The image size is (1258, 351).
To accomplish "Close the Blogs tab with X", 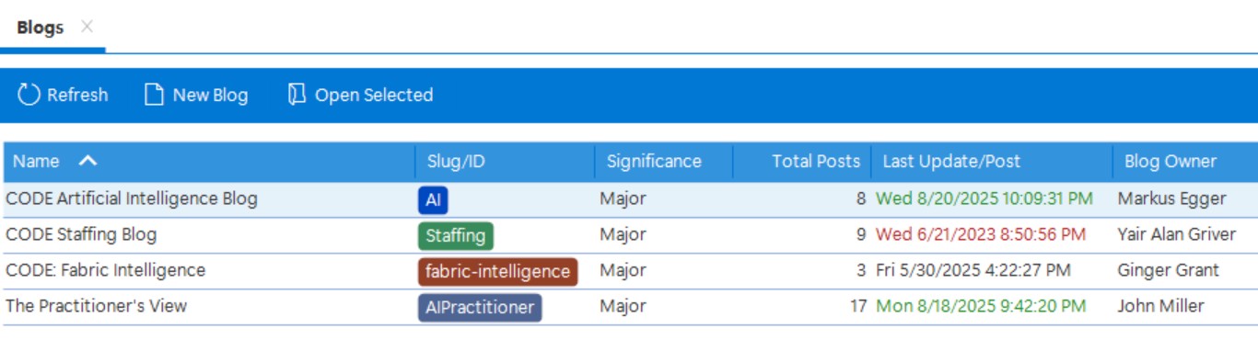I will (87, 27).
